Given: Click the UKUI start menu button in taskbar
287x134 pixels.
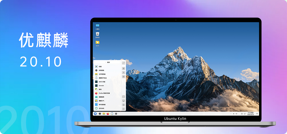Looking at the screenshot, I should tap(95, 114).
